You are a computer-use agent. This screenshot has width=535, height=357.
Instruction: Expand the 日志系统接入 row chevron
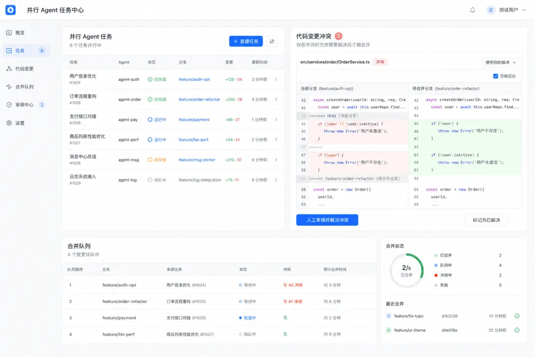coord(276,180)
